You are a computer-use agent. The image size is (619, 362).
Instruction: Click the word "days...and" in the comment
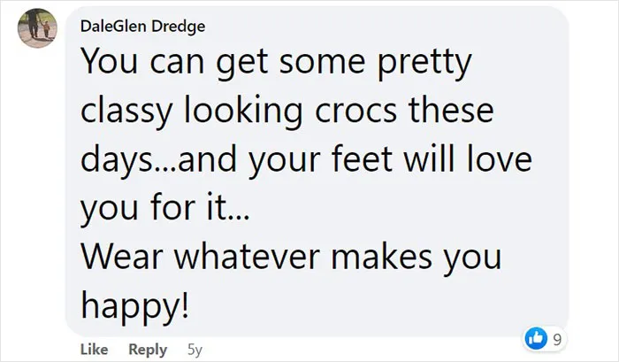158,160
